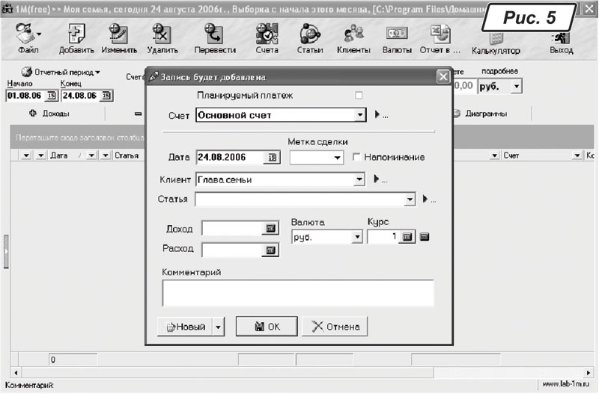Screen dimensions: 599x394
Task: Open Валюты from the toolbar
Action: 396,34
